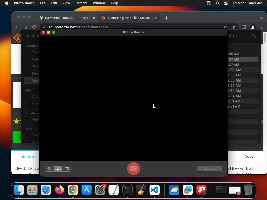Open a new browser tab
The width and height of the screenshot is (267, 200).
pyautogui.click(x=166, y=18)
